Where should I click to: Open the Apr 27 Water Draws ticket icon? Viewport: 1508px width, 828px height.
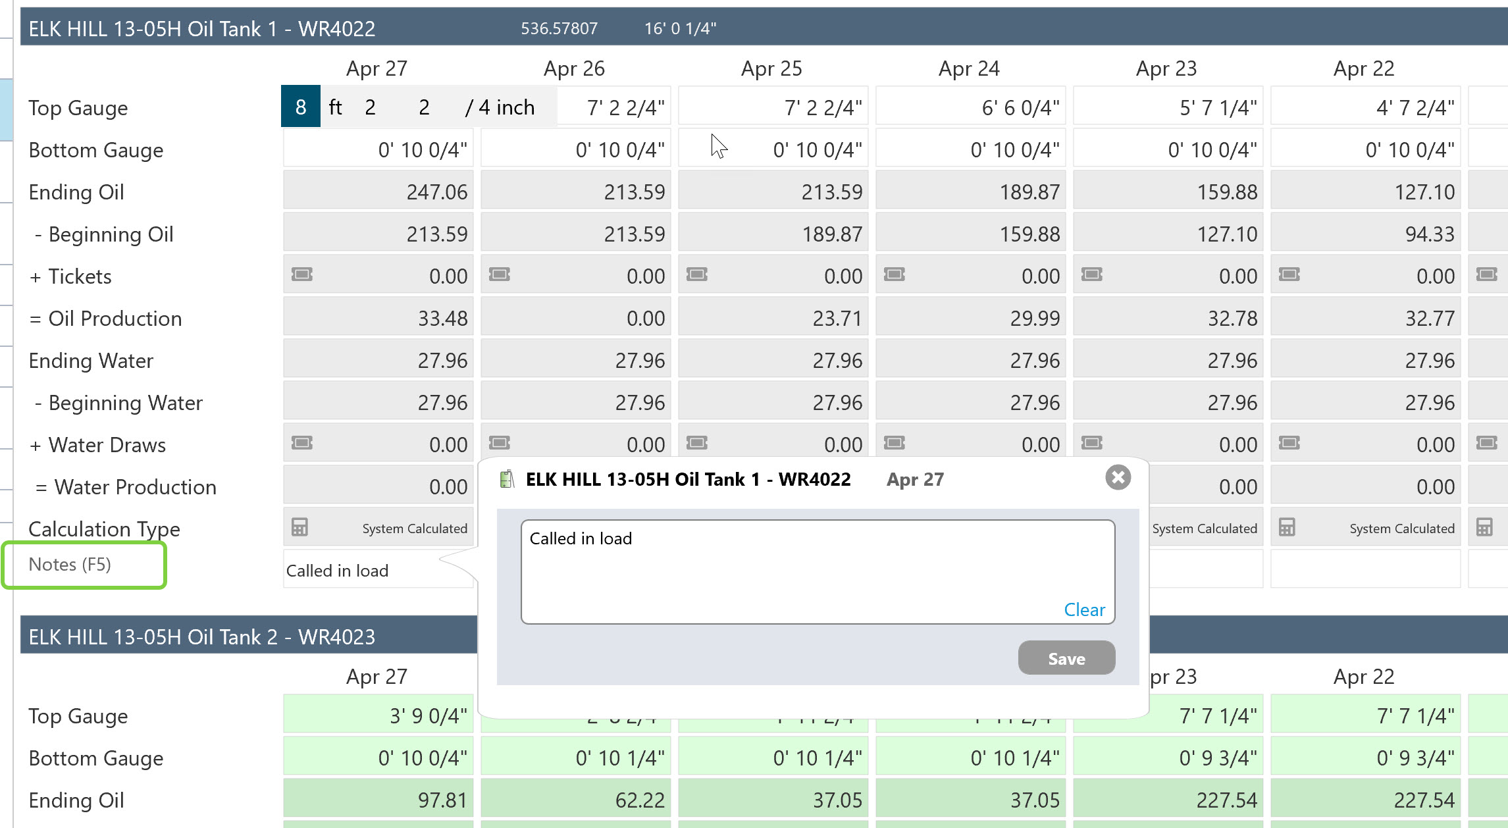[302, 443]
